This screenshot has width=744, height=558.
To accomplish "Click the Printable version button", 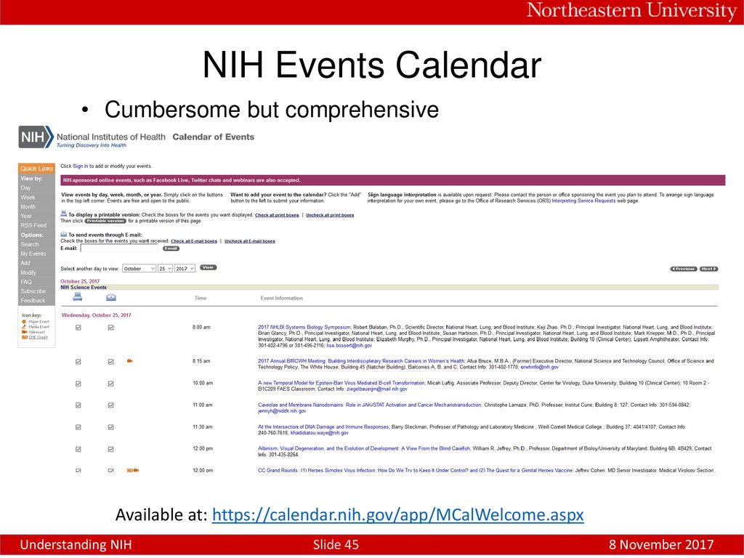I will [x=105, y=221].
